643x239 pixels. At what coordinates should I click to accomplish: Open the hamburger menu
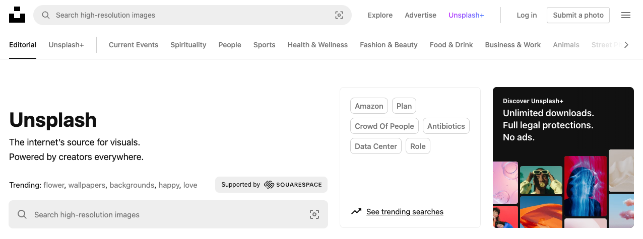[626, 15]
